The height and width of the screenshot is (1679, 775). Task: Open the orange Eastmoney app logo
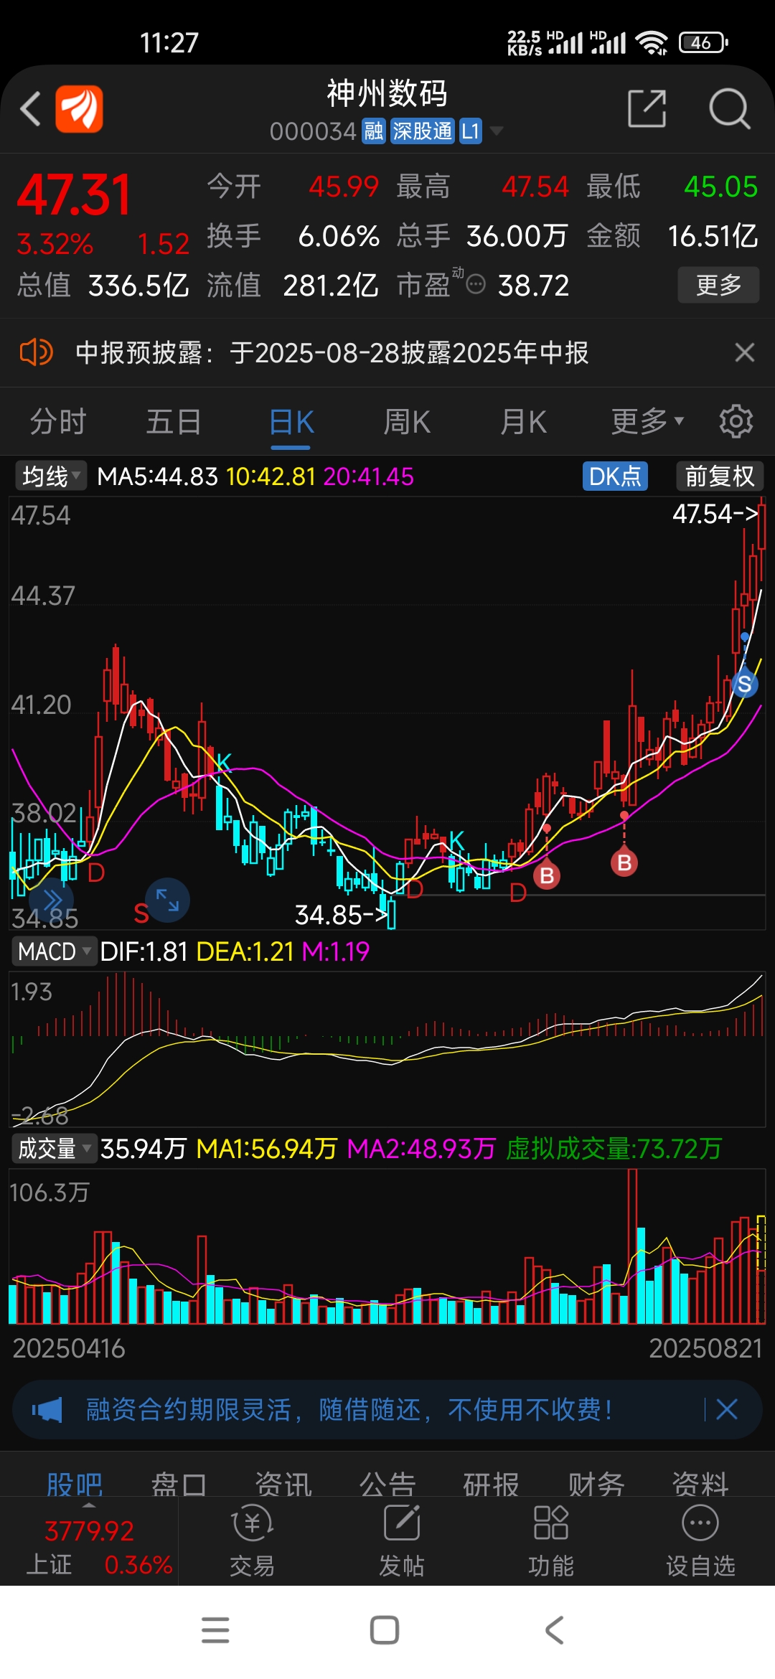(80, 109)
